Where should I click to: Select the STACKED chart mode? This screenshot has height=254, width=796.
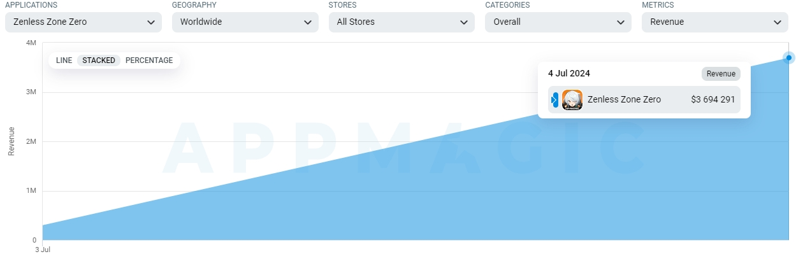pos(99,60)
